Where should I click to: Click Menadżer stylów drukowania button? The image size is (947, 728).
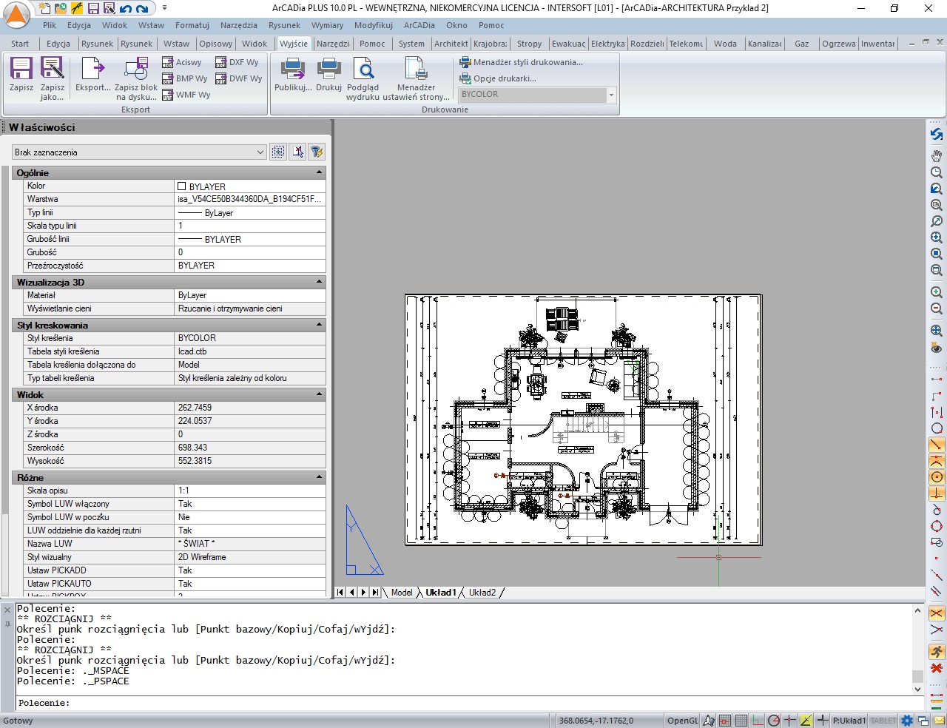click(521, 62)
